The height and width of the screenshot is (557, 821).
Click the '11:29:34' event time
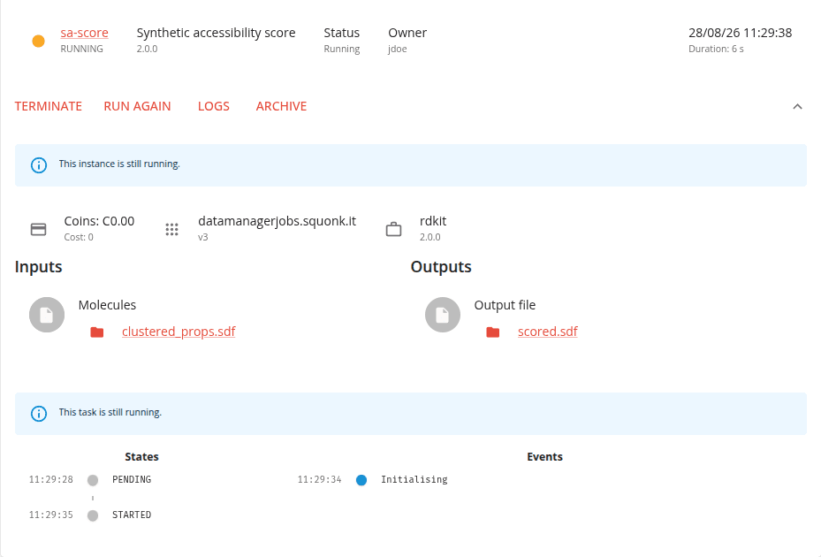tap(319, 479)
